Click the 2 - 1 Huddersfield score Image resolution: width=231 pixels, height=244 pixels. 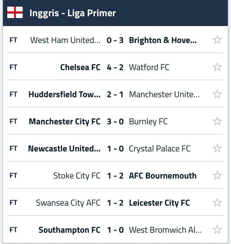(115, 94)
